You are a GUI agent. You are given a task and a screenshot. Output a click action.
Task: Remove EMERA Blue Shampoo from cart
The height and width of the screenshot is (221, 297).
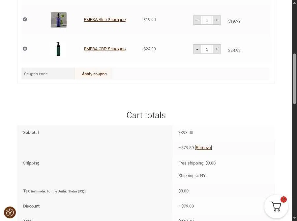pyautogui.click(x=25, y=19)
